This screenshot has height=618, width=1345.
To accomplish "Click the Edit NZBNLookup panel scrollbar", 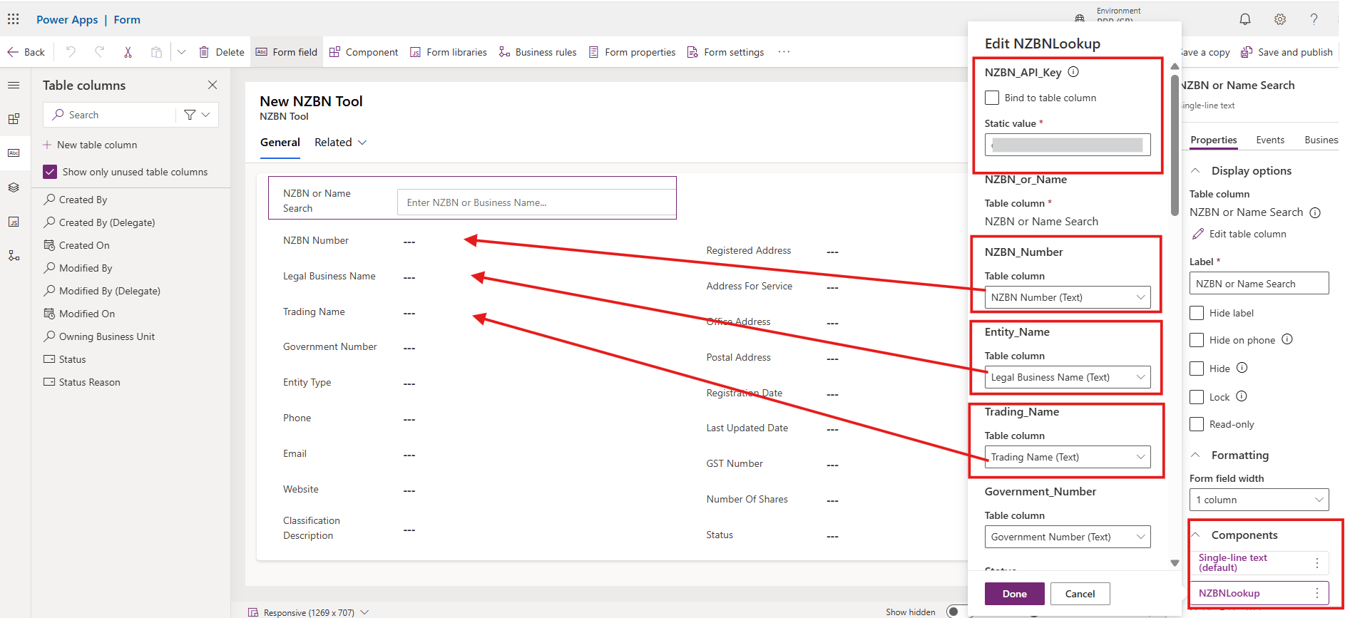I will [x=1175, y=145].
